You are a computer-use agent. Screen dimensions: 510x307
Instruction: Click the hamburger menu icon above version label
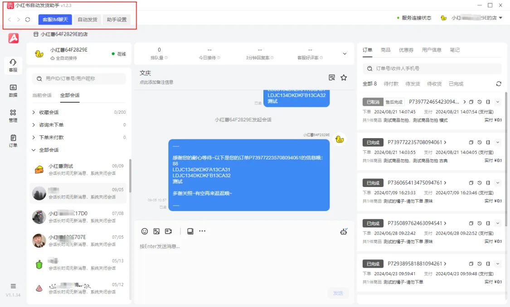point(13,286)
